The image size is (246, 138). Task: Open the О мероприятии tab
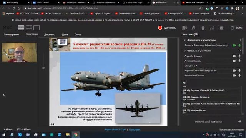coord(12,34)
